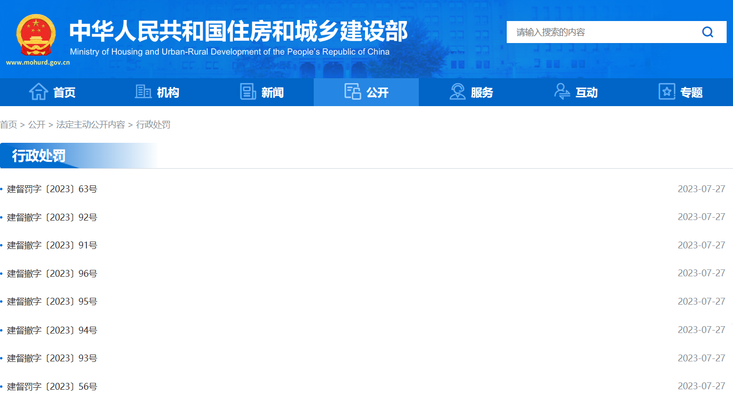Image resolution: width=733 pixels, height=401 pixels.
Task: Click the www.mohurd.gov.cn site address text
Action: (38, 63)
